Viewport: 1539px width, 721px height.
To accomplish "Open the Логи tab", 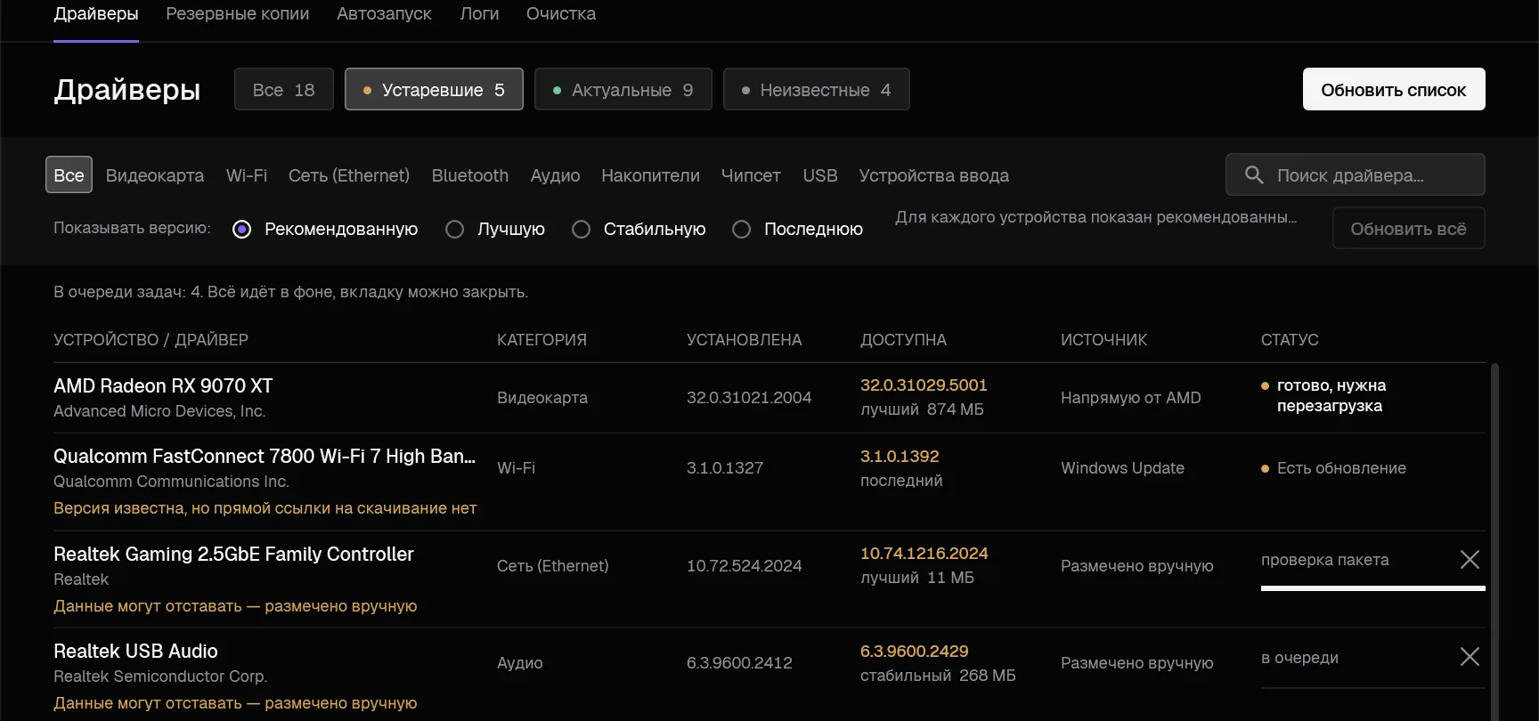I will tap(479, 14).
